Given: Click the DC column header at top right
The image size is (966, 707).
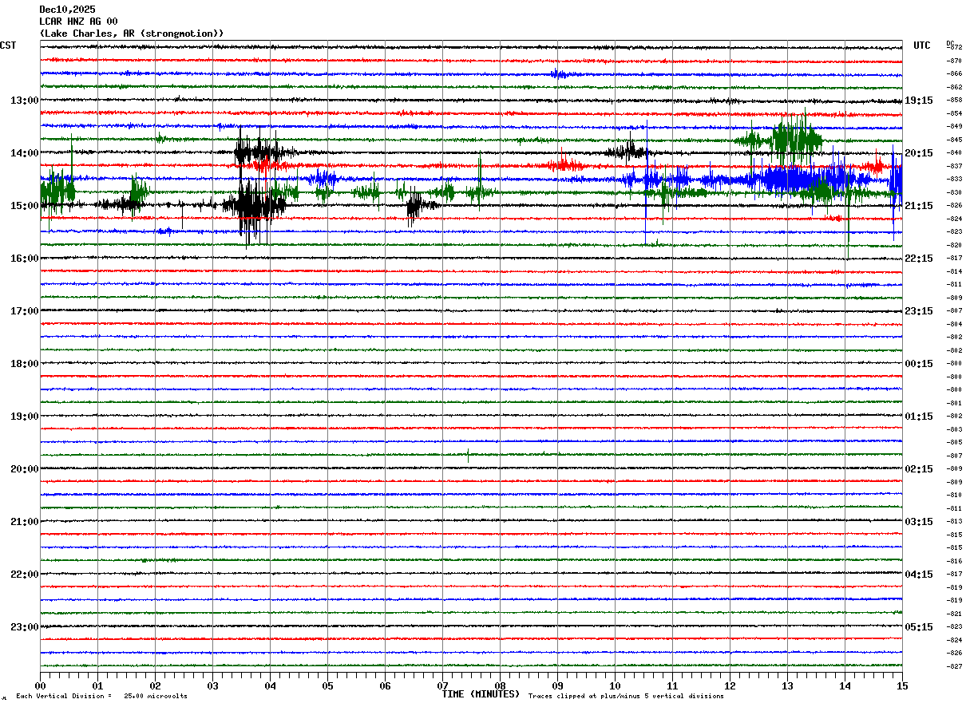Looking at the screenshot, I should [950, 42].
